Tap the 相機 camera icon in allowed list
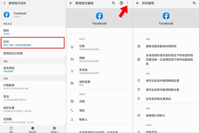 72,59
